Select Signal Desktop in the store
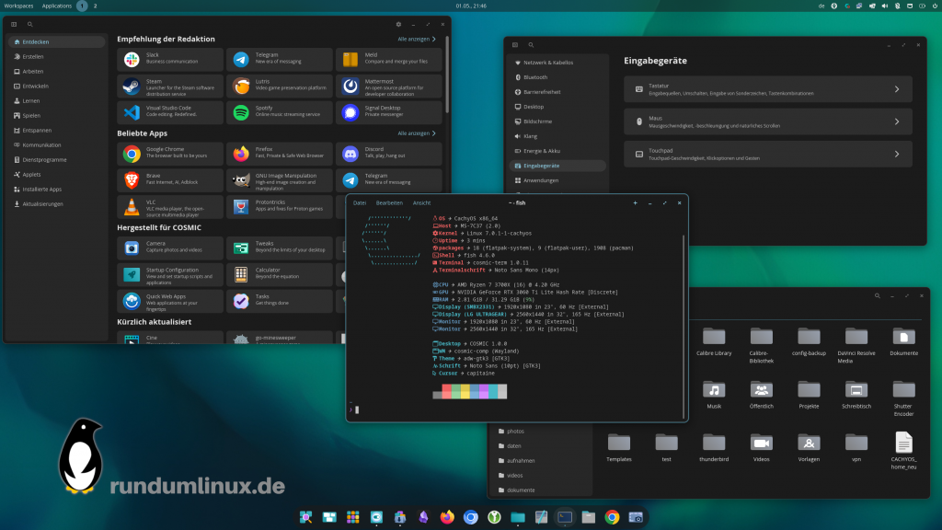 coord(389,112)
